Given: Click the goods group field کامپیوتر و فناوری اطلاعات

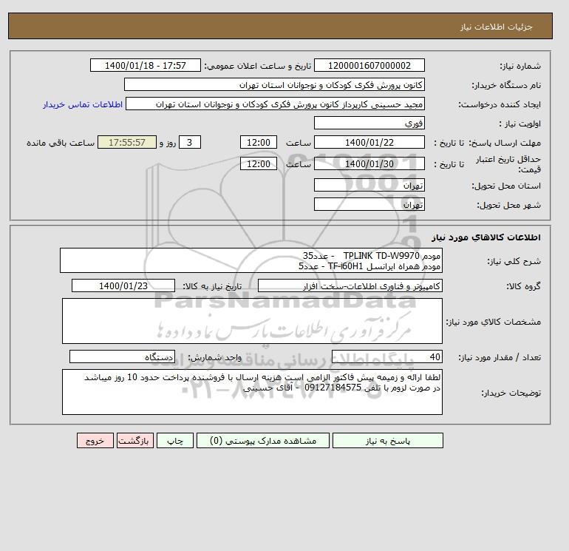Looking at the screenshot, I should pos(350,285).
